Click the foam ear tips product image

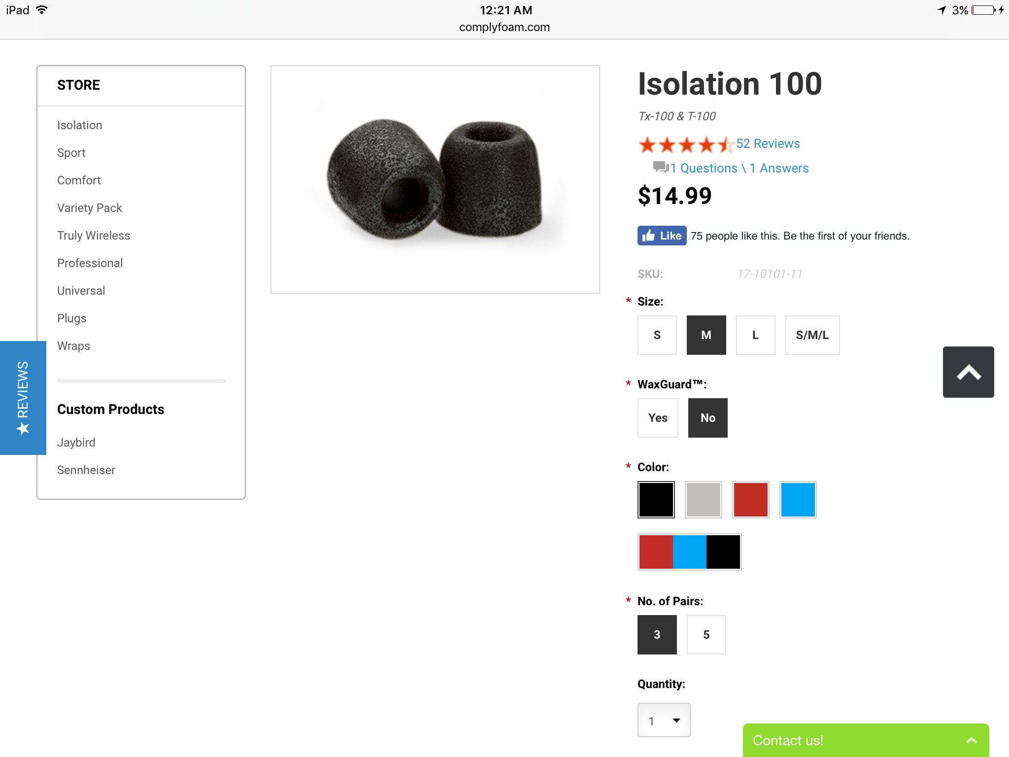tap(435, 179)
